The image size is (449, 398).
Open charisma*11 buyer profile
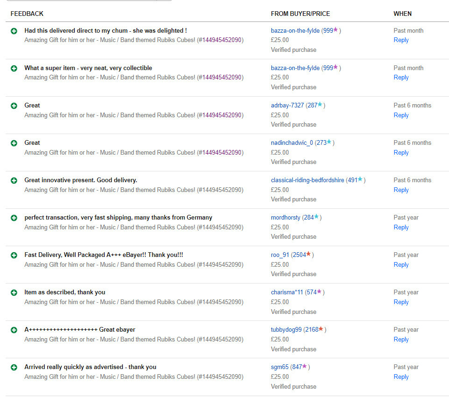[x=287, y=292]
